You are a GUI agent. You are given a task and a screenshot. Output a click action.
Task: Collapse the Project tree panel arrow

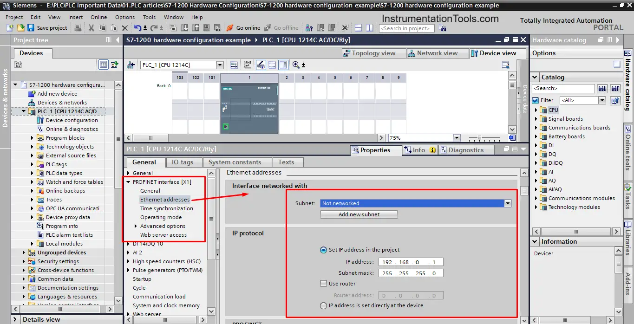click(118, 40)
